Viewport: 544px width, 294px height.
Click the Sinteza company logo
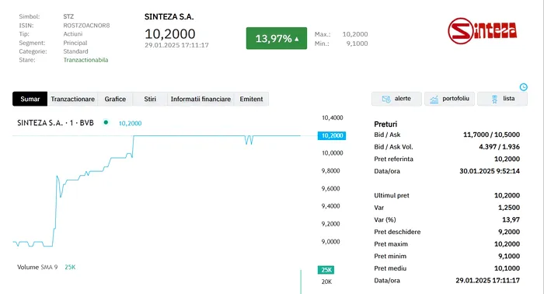pos(483,31)
